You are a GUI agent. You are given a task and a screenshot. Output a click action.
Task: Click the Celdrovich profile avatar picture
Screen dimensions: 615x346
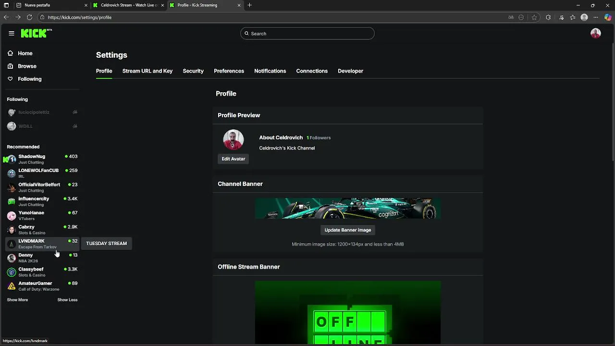pyautogui.click(x=234, y=140)
